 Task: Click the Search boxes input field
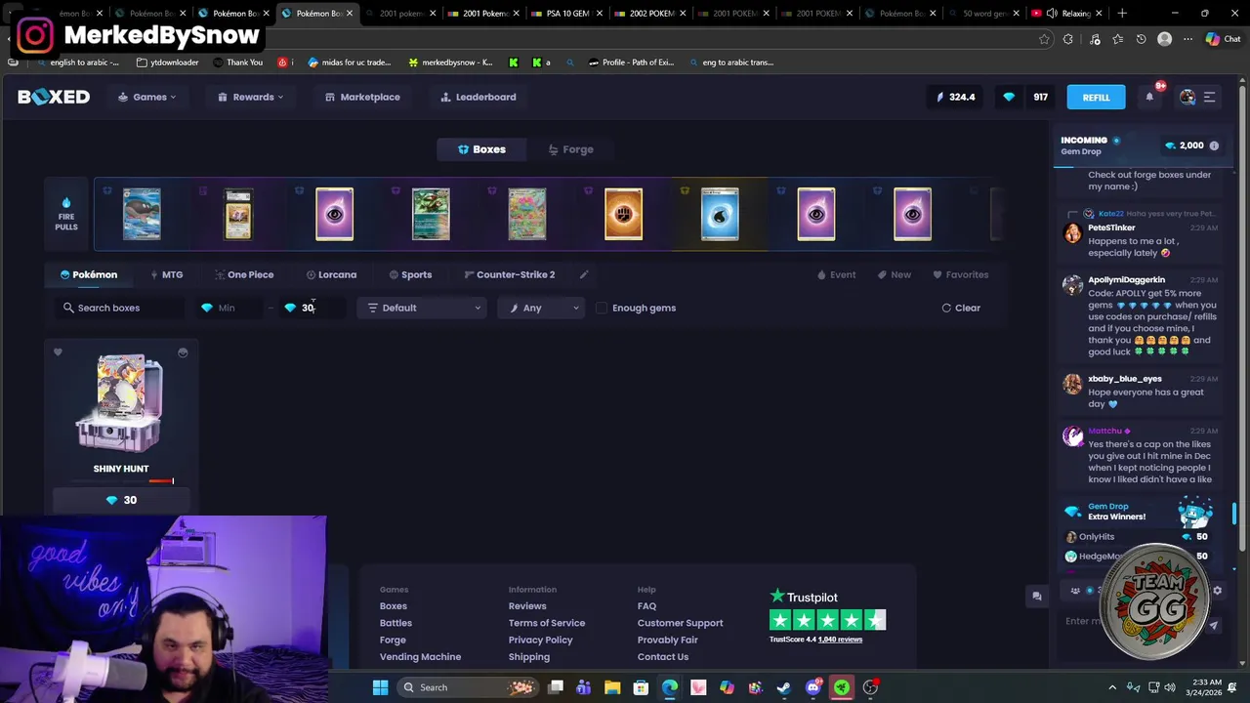point(121,308)
